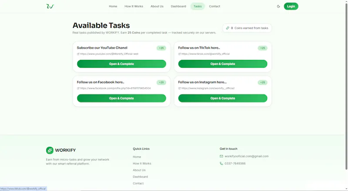
Task: Open & Complete the Facebook follow task
Action: point(121,98)
